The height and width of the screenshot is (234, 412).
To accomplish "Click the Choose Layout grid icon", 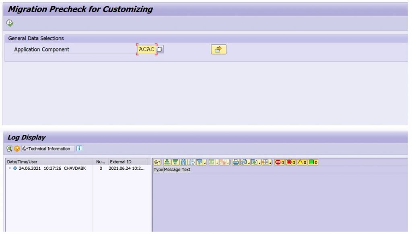I will 265,162.
